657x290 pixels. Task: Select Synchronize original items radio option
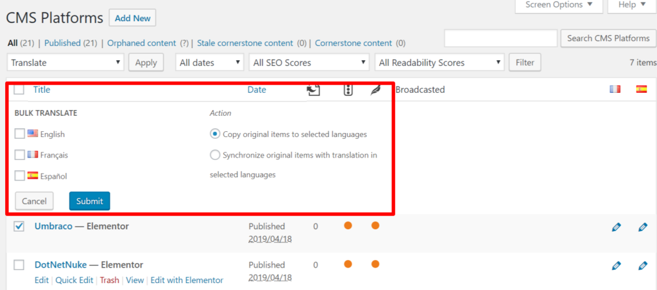215,155
